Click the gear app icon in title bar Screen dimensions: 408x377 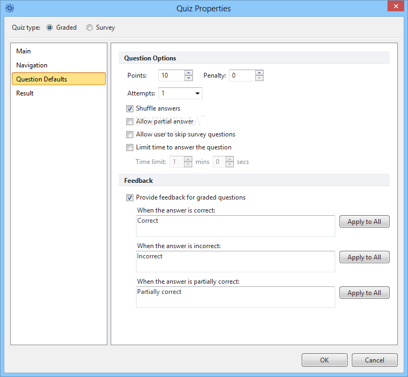click(x=10, y=8)
